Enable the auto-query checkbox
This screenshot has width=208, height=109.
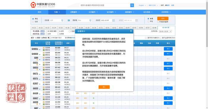[x=158, y=22]
